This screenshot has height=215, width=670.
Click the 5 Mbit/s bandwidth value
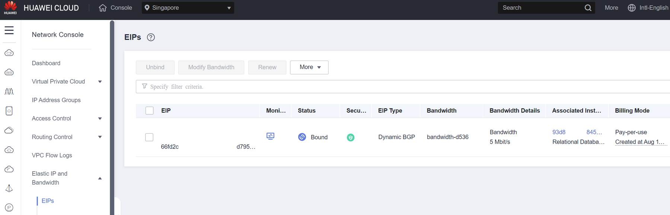500,142
